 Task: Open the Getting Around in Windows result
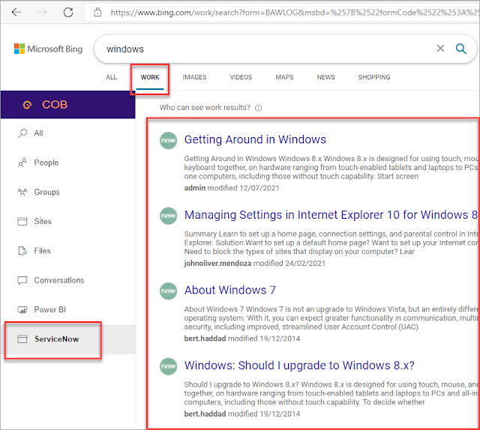pyautogui.click(x=255, y=139)
